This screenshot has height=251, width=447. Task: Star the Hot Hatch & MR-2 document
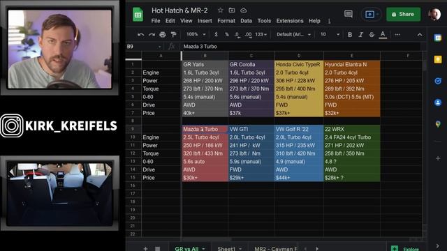click(x=221, y=10)
